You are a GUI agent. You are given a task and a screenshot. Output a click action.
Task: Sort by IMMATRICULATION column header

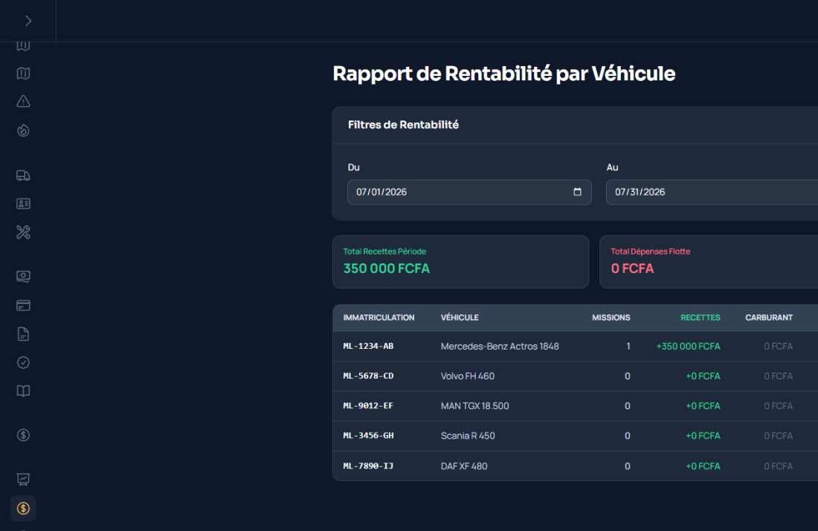379,318
